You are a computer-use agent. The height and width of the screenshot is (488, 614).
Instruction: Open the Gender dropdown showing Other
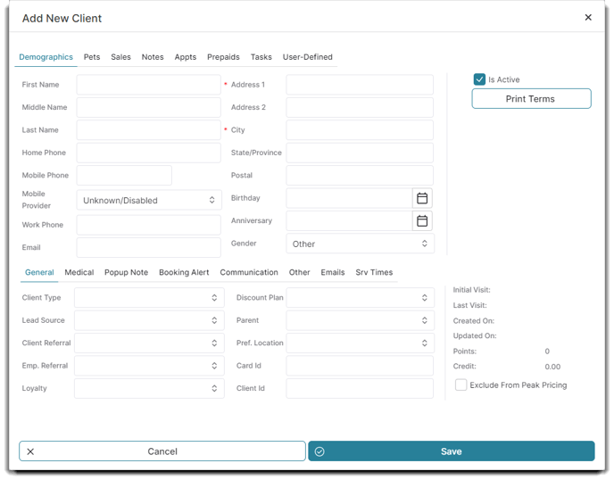360,244
